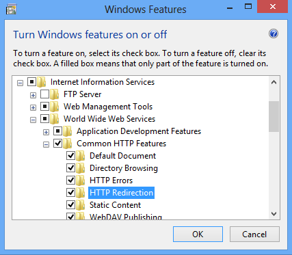Screen dimensions: 292x255
Task: Open the blue help question mark icon
Action: coord(274,33)
